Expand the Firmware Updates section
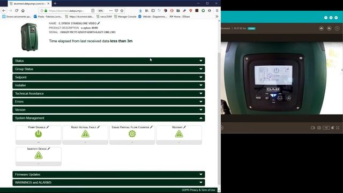Viewport: 343px width, 193px height. click(x=109, y=174)
